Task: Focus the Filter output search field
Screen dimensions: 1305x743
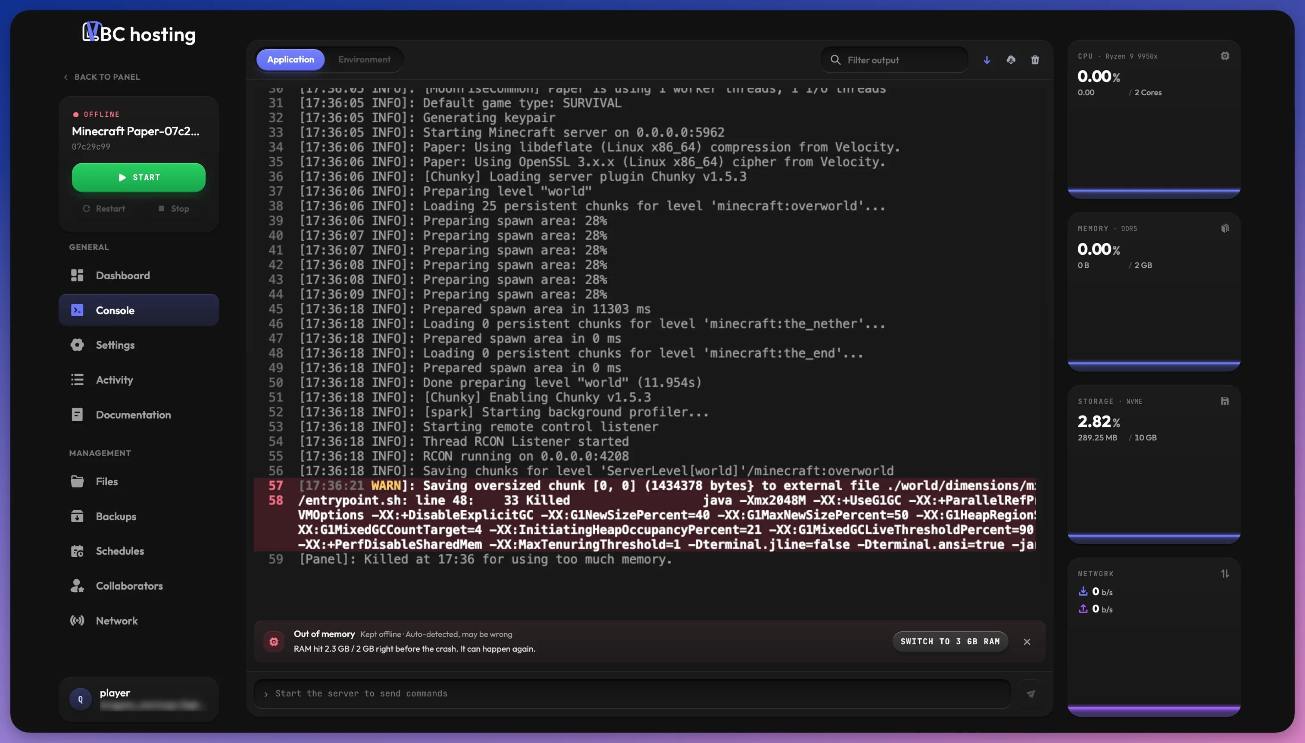Action: (x=894, y=60)
